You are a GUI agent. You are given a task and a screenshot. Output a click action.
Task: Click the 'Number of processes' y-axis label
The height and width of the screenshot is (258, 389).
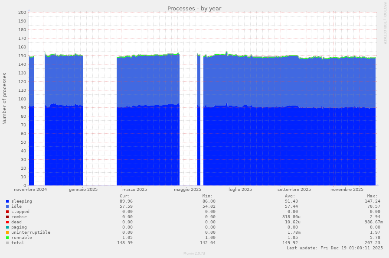point(5,99)
